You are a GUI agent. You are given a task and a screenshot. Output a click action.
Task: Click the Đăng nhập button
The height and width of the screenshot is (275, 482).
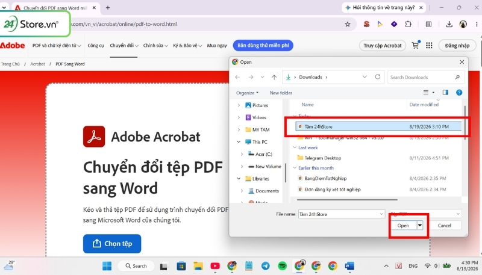[x=457, y=45]
